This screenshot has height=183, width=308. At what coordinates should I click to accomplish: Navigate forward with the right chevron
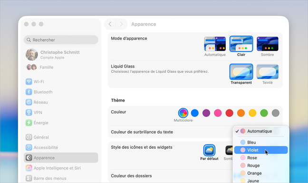tap(121, 24)
